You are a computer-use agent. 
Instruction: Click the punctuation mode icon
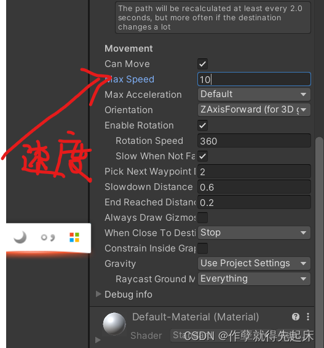[x=48, y=237]
